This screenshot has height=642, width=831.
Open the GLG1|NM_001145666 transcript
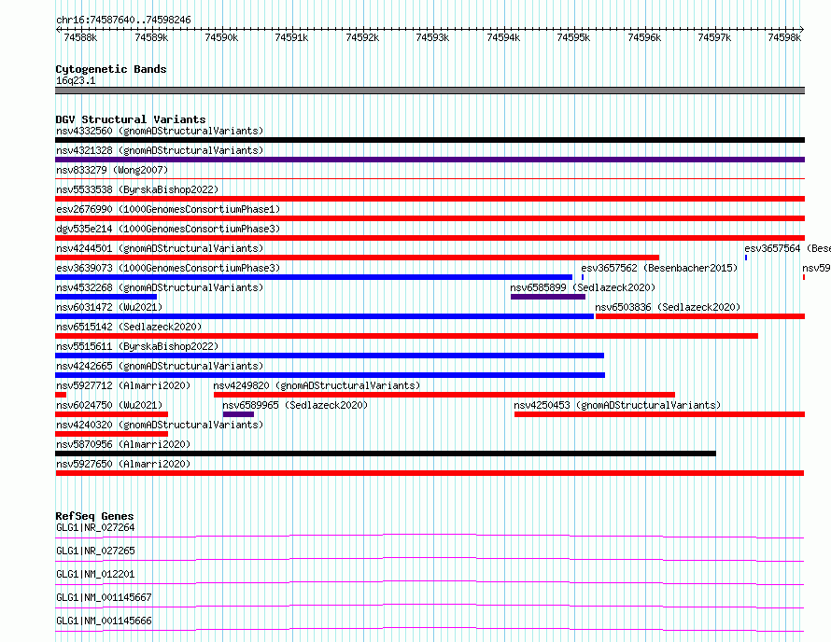pyautogui.click(x=104, y=621)
